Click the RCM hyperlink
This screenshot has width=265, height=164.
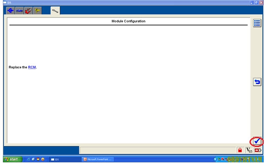point(32,67)
